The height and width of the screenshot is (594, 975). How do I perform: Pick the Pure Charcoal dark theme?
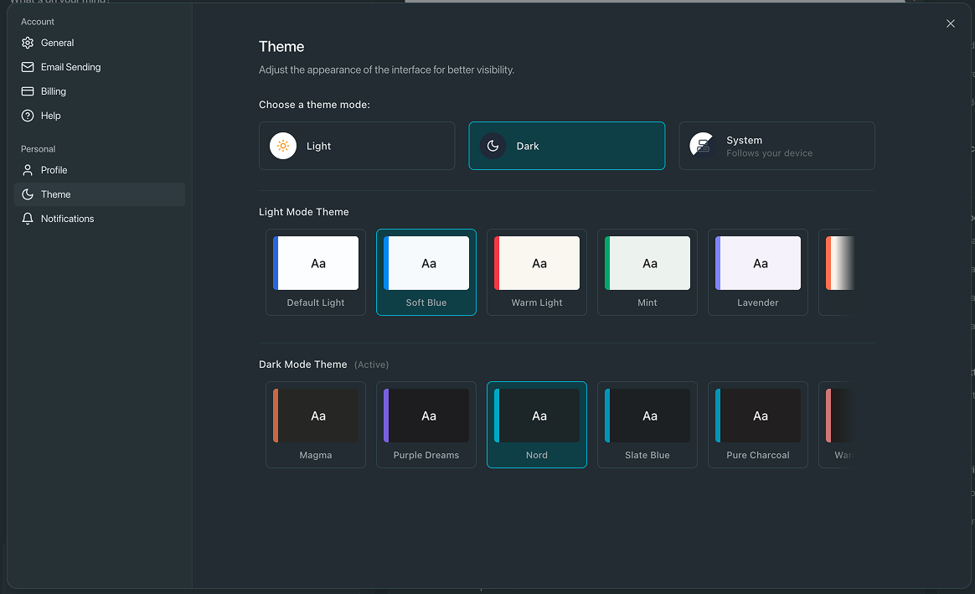pyautogui.click(x=758, y=425)
